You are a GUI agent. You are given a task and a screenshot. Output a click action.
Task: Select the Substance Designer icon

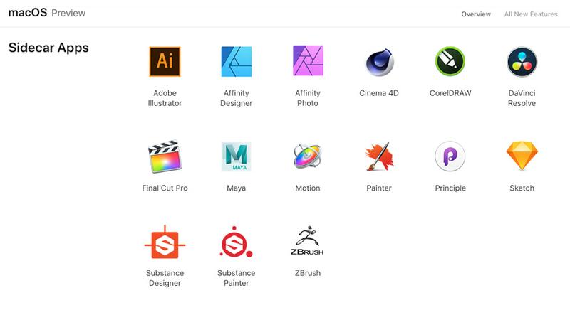[165, 242]
